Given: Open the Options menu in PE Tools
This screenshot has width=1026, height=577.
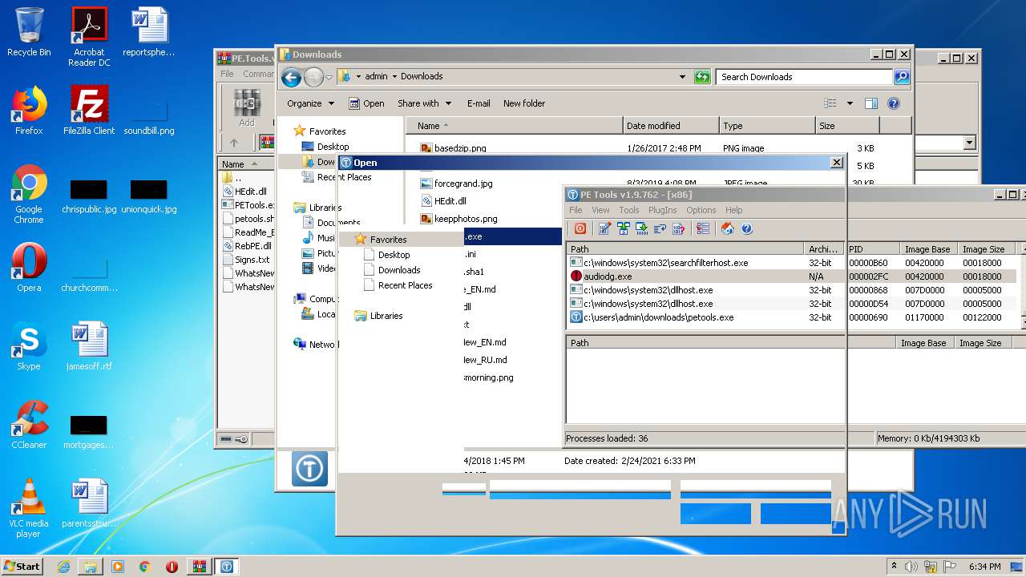Looking at the screenshot, I should [x=701, y=210].
